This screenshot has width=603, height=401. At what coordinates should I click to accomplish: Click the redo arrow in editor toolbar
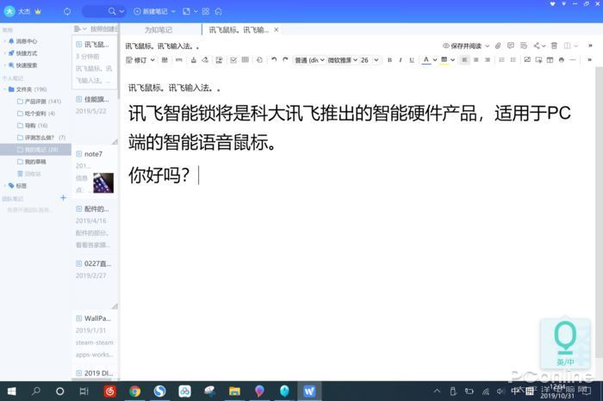click(x=285, y=60)
